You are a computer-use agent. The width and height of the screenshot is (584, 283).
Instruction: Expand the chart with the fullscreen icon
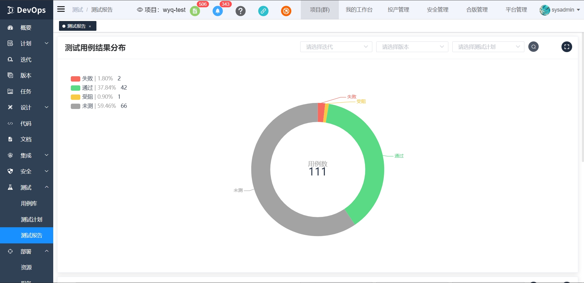(567, 47)
